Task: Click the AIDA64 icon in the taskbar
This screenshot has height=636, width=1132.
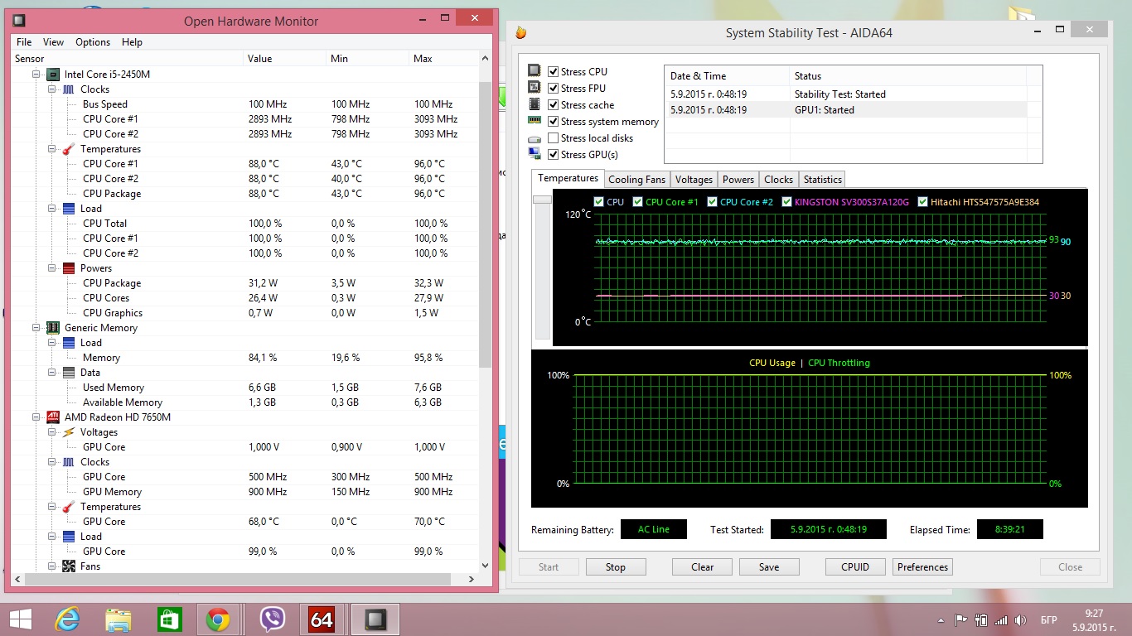Action: (x=321, y=619)
